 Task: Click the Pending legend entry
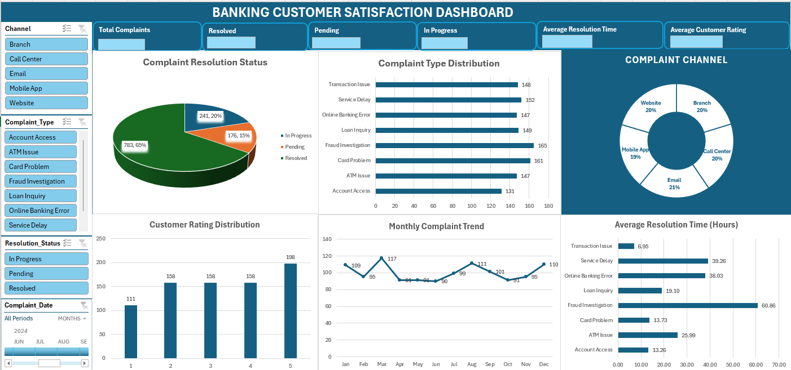[292, 147]
